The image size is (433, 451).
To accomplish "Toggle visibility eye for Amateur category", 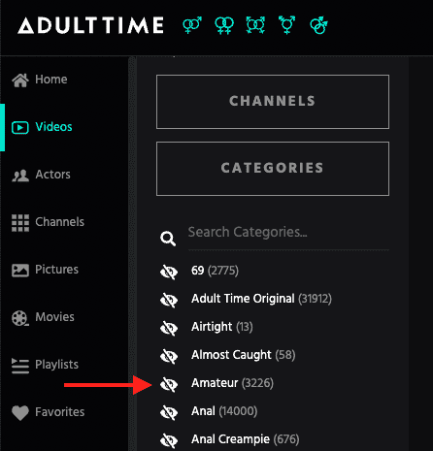I will 169,384.
